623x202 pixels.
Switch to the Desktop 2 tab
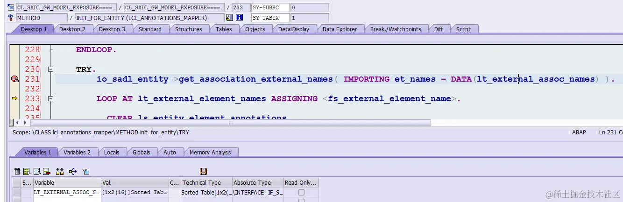point(72,29)
